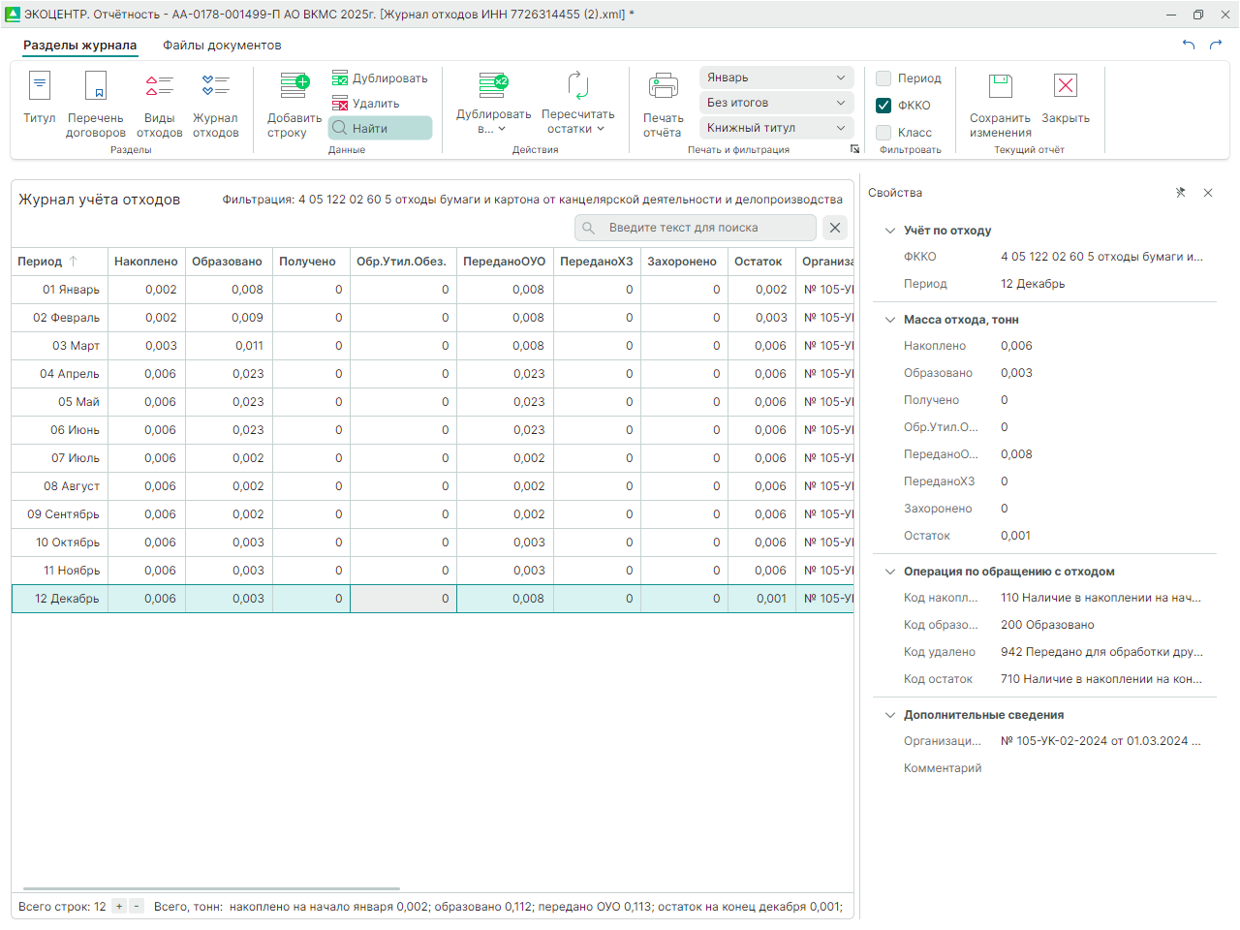Screen dimensions: 1240x930
Task: Enable the Период filter checkbox
Action: [x=883, y=78]
